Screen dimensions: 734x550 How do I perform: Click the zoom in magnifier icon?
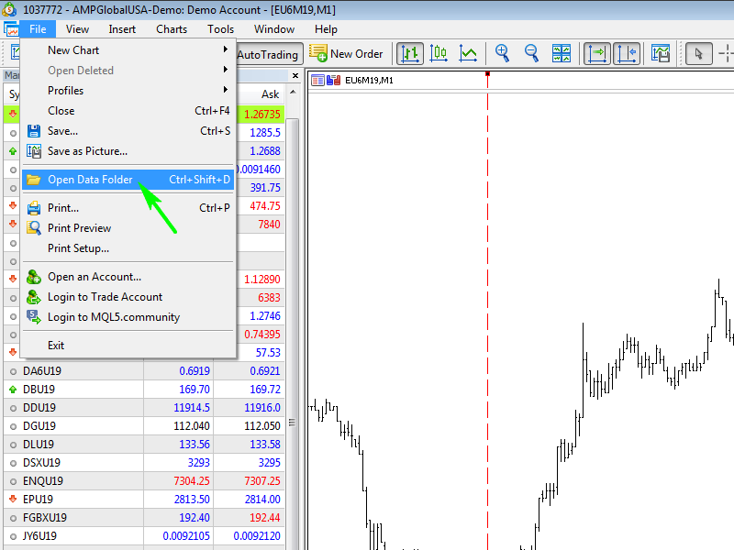[x=502, y=54]
